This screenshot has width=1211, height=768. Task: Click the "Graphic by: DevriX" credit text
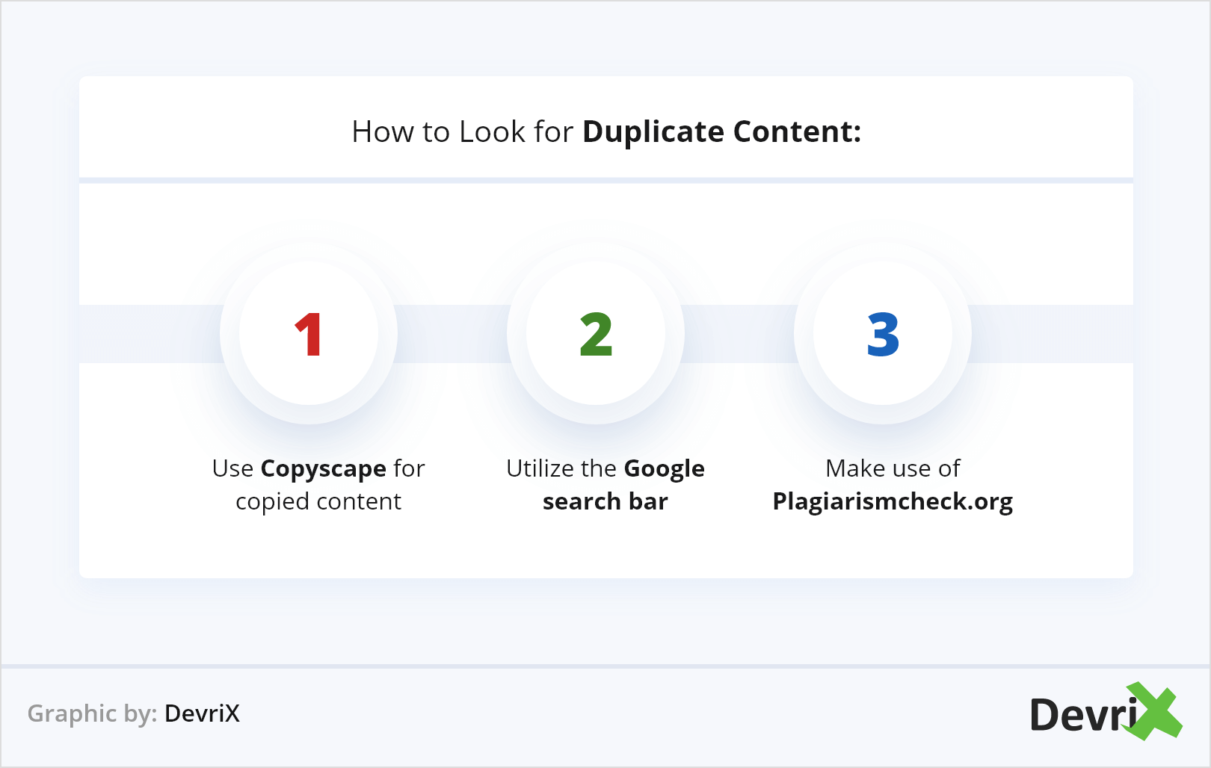click(x=134, y=713)
